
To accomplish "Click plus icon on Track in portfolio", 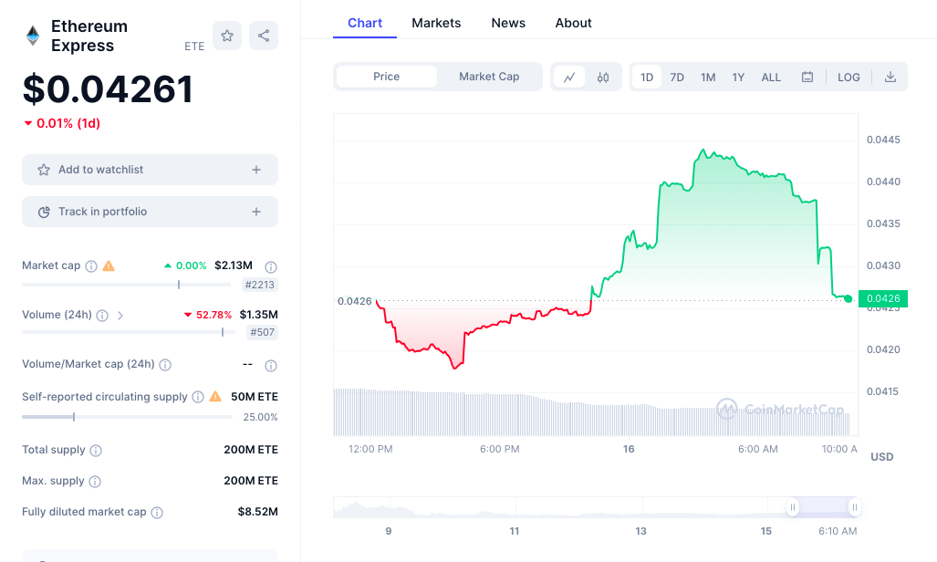I will (x=256, y=212).
